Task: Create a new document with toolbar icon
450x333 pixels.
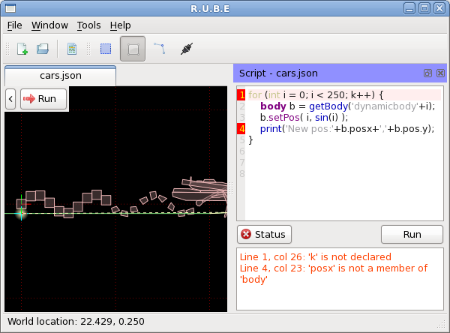Action: 22,49
